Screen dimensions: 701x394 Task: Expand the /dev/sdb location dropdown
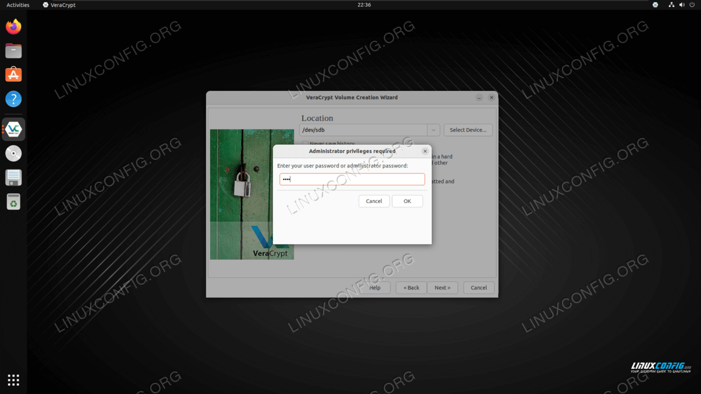[x=433, y=130]
